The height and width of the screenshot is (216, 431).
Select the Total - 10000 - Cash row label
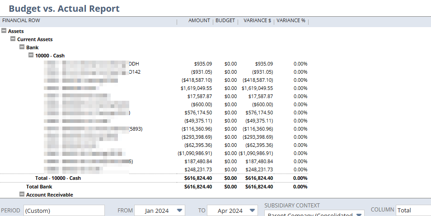[58, 178]
